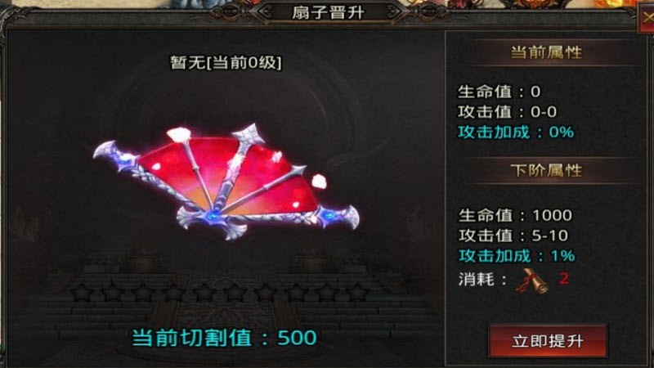Click the first star in the progress row
The width and height of the screenshot is (654, 368).
pos(83,292)
